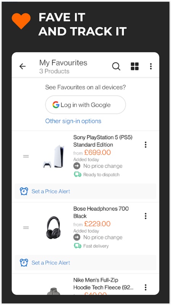The image size is (171, 305).
Task: Click the £229.00 price for Bose Headphones
Action: coord(97,224)
